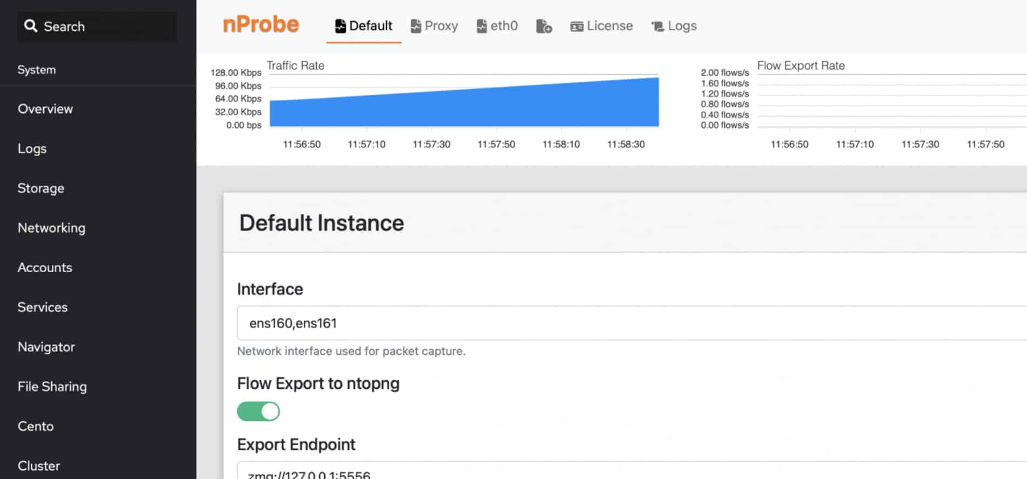Screen dimensions: 1027x479
Task: Click the Default tab file icon
Action: pos(340,26)
